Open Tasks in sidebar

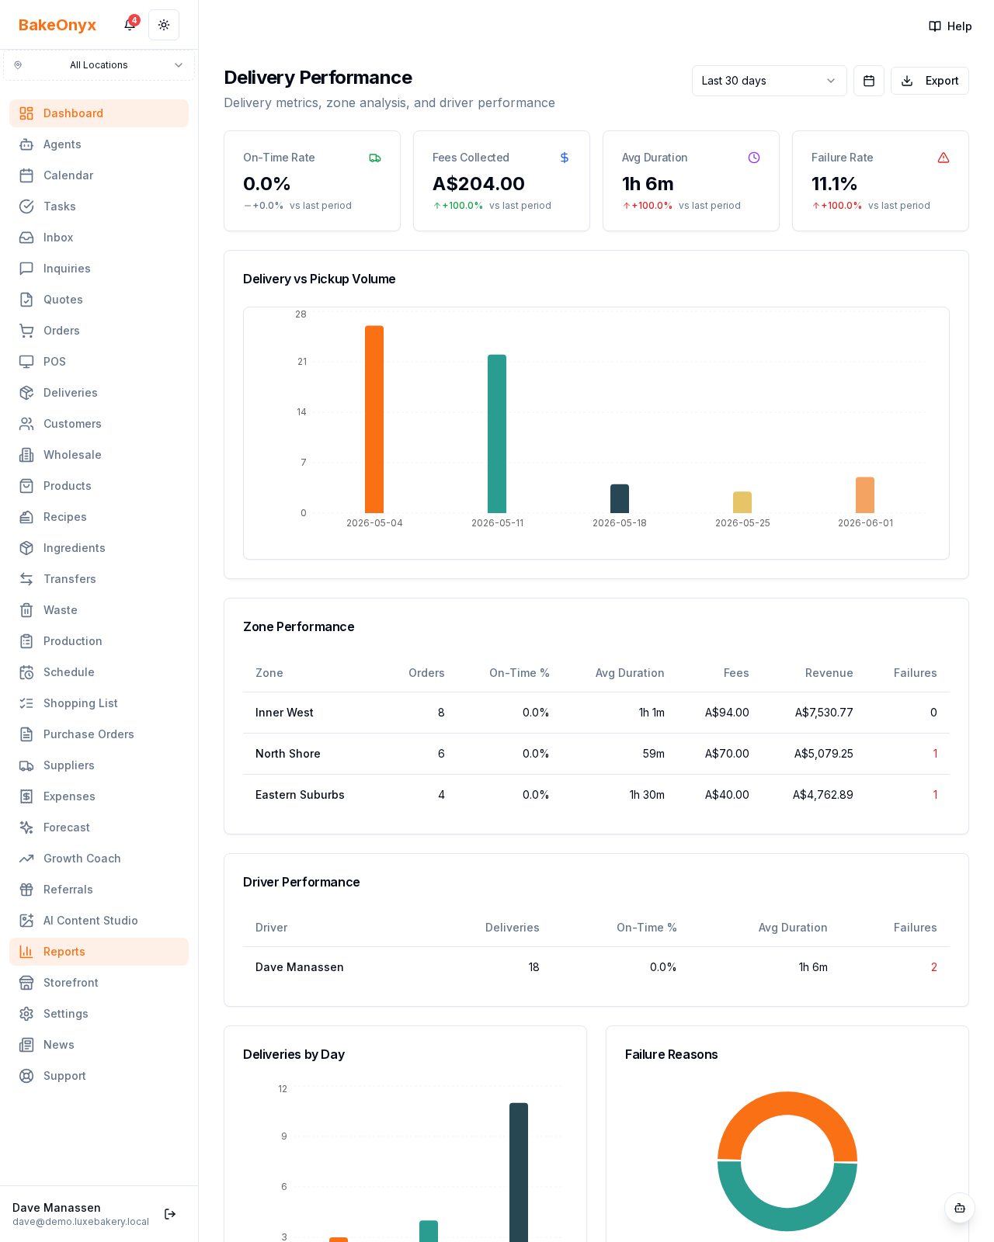coord(99,206)
